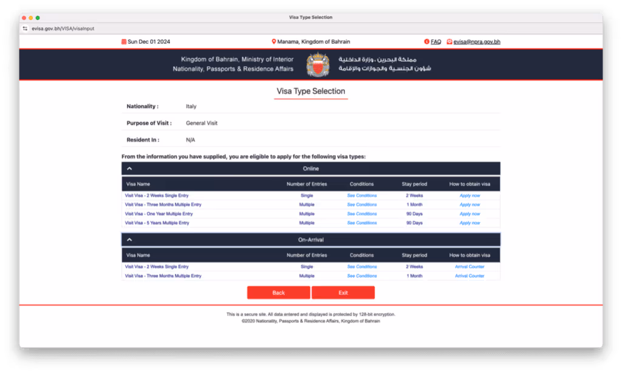Viewport: 622px width, 375px height.
Task: Apply now for online 2 Weeks Single Entry
Action: (x=470, y=196)
